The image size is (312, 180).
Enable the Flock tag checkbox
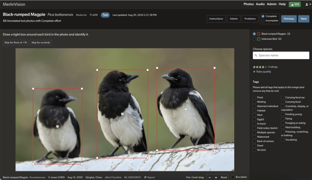(x=254, y=97)
